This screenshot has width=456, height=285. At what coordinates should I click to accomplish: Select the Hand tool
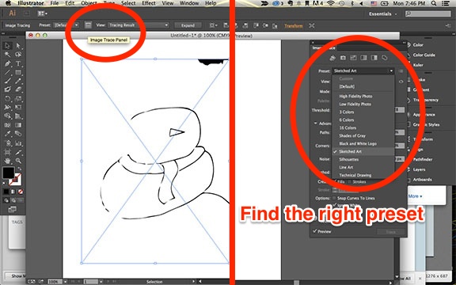tap(7, 161)
